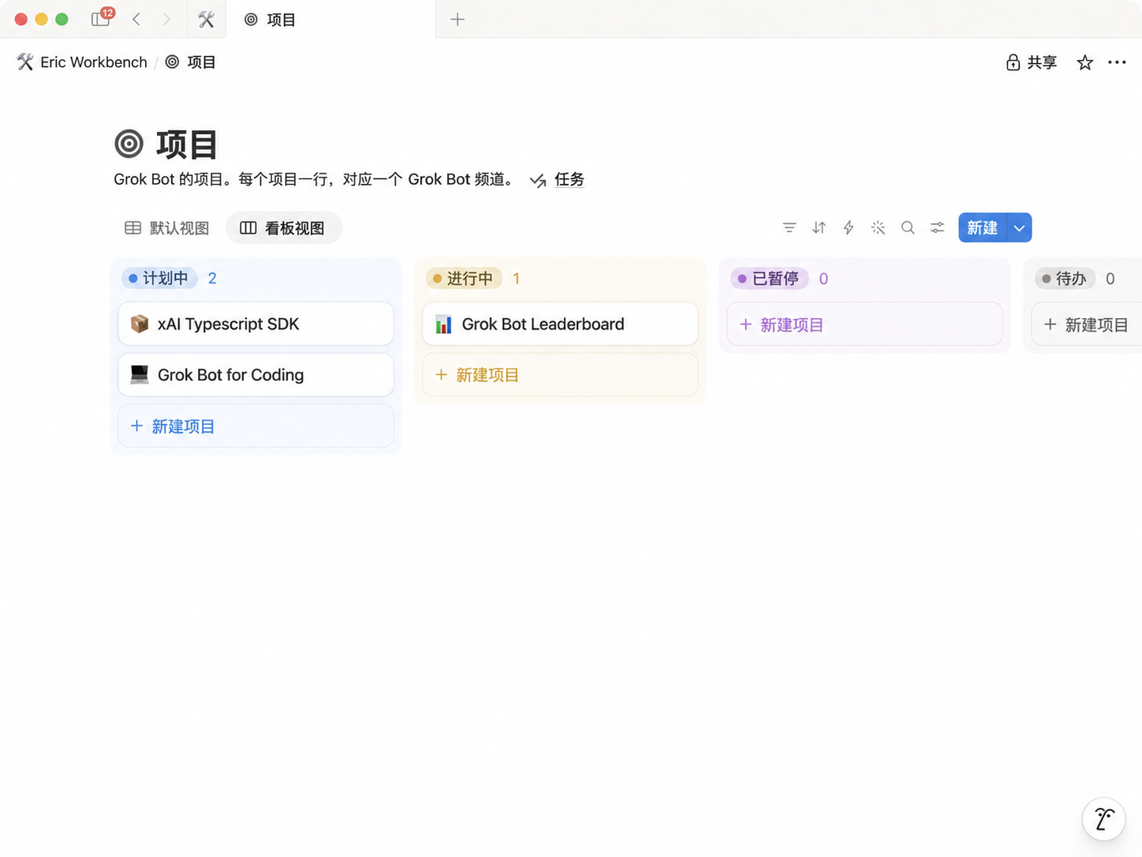
Task: Click the 已暂停 column status tag
Action: [768, 279]
